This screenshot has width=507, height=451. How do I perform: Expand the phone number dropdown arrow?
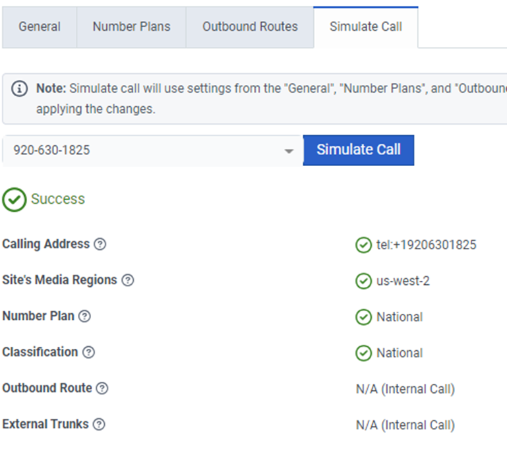tap(289, 151)
